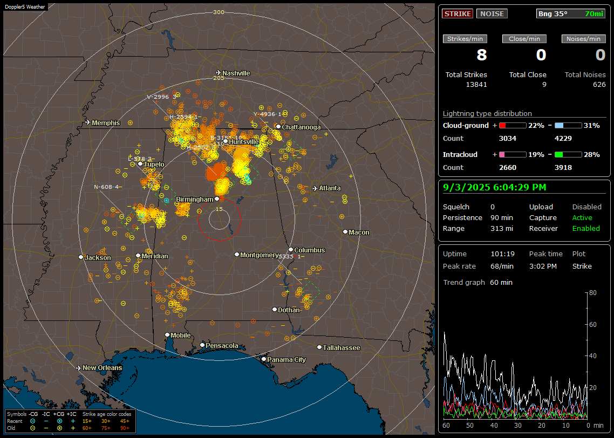Click the Receiver status Enabled
The width and height of the screenshot is (614, 438).
pos(586,228)
